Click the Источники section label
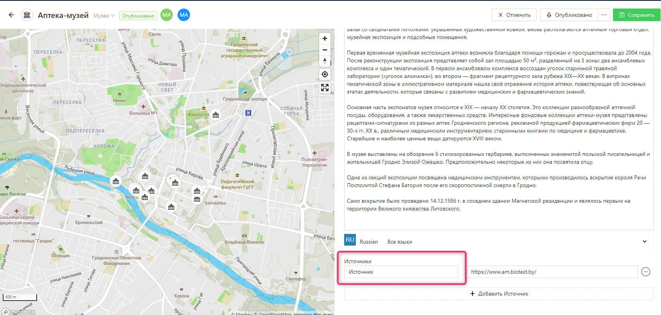 point(358,261)
